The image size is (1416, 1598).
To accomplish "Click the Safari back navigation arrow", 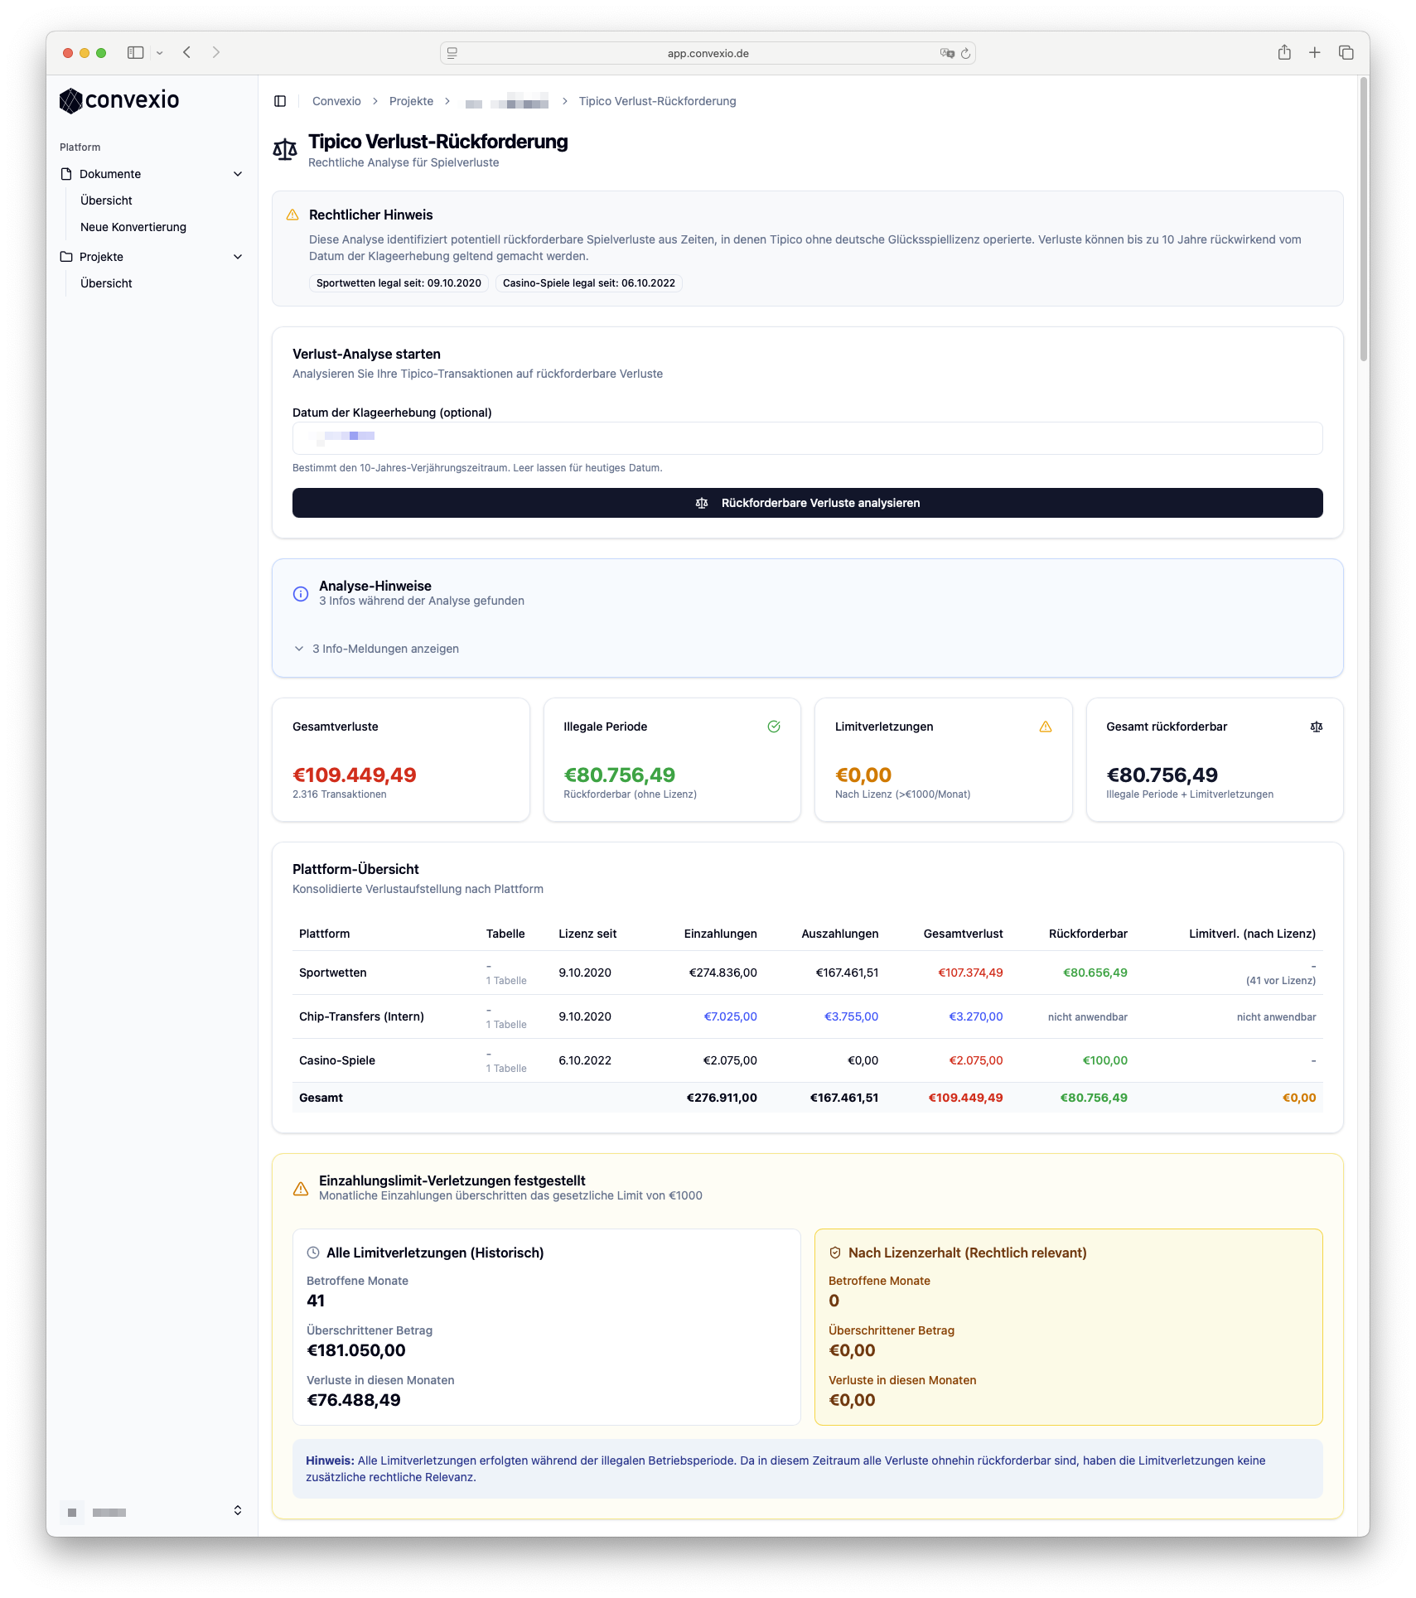I will (187, 53).
